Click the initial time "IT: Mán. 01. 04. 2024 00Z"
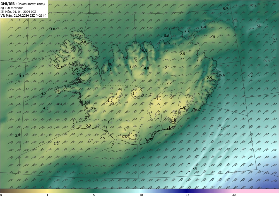The image size is (279, 197). [x=18, y=12]
